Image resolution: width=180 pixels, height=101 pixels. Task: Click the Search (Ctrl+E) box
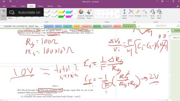[166, 26]
